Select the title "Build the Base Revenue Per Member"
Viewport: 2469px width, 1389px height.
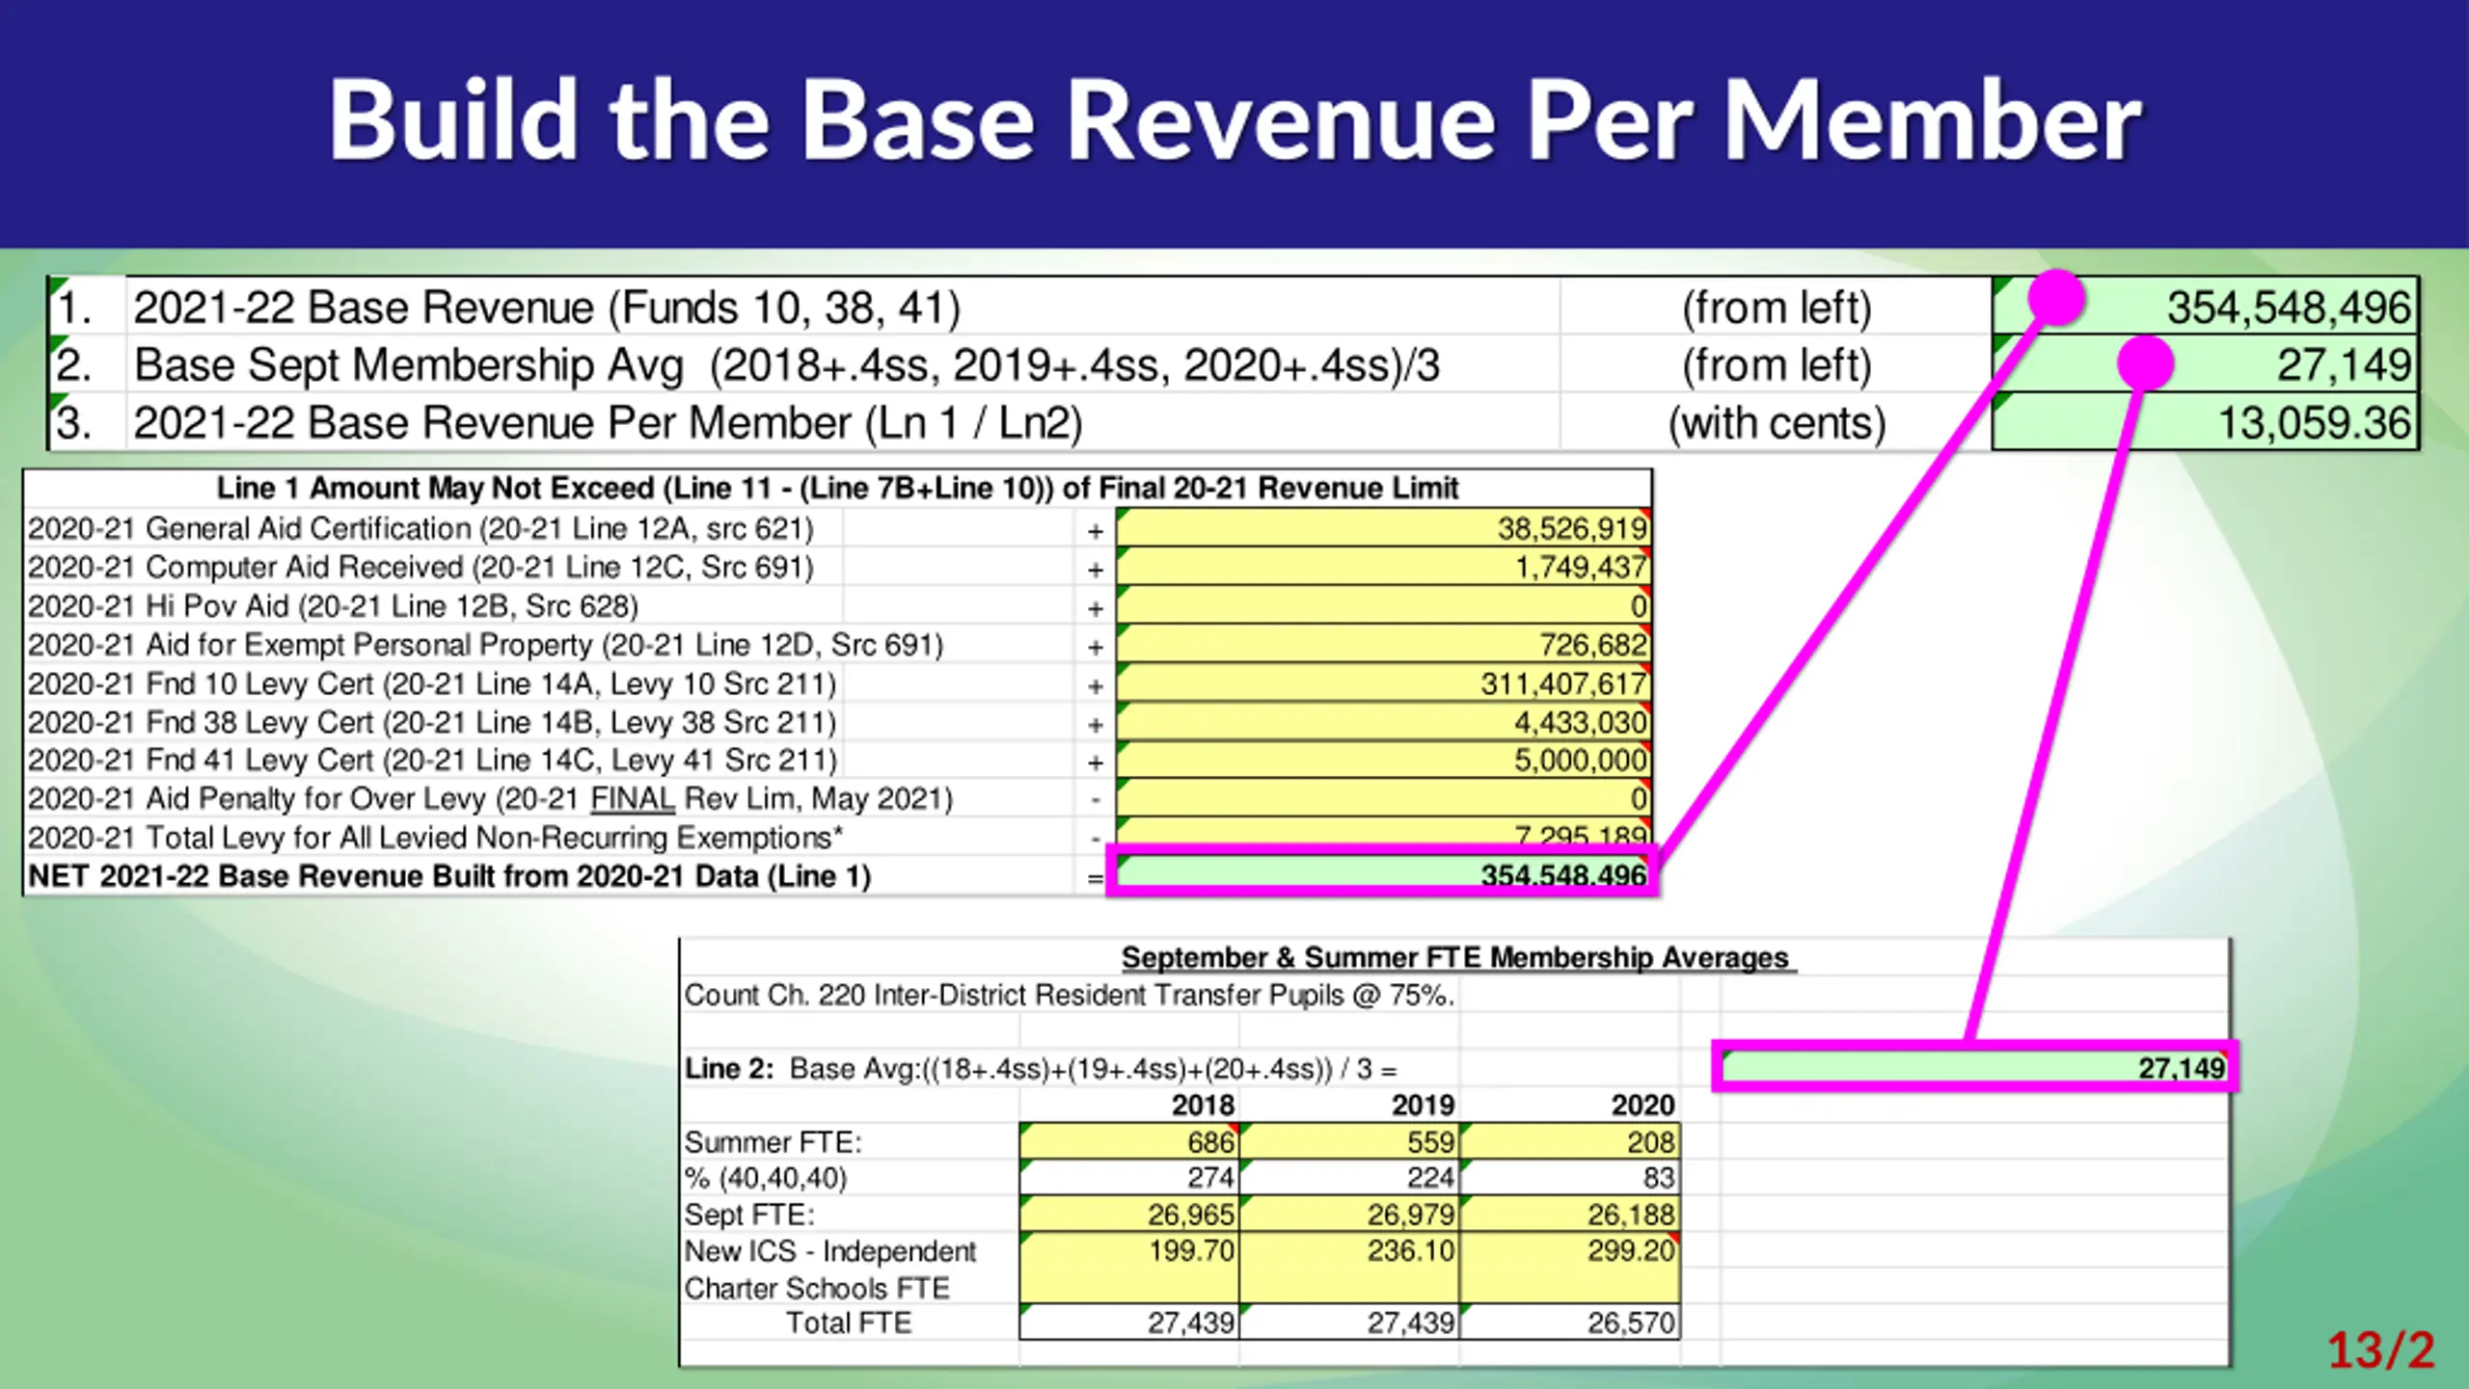pyautogui.click(x=1234, y=120)
